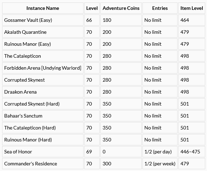The image size is (207, 171).
Task: Select the Gossamer Vault (Easy) cell
Action: point(43,20)
